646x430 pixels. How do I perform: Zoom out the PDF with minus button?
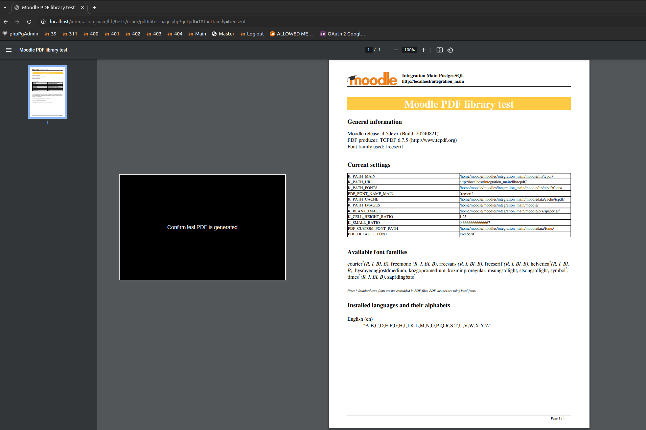point(396,50)
